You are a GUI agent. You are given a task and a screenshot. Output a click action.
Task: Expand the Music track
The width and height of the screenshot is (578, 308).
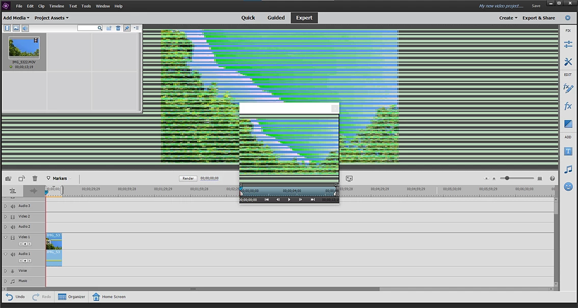pyautogui.click(x=6, y=281)
